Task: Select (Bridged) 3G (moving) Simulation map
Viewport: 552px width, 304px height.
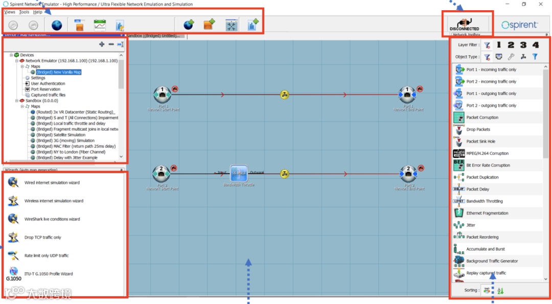Action: [x=65, y=141]
